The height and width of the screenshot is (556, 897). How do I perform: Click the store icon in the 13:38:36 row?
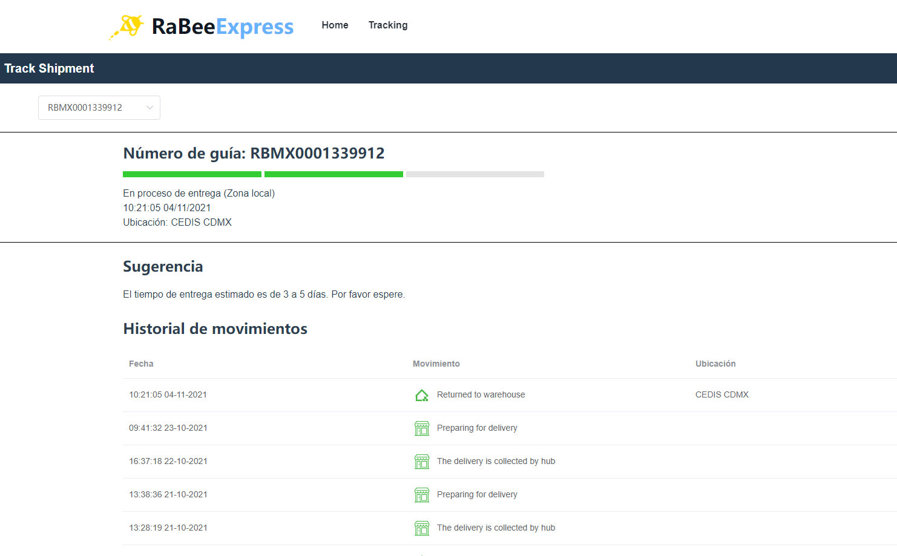click(422, 495)
